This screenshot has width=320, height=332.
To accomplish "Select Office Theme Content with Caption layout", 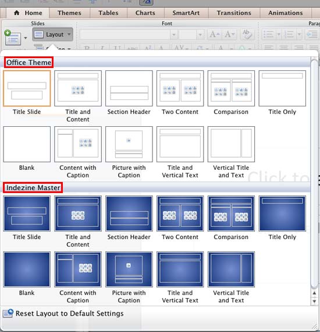I will point(78,144).
